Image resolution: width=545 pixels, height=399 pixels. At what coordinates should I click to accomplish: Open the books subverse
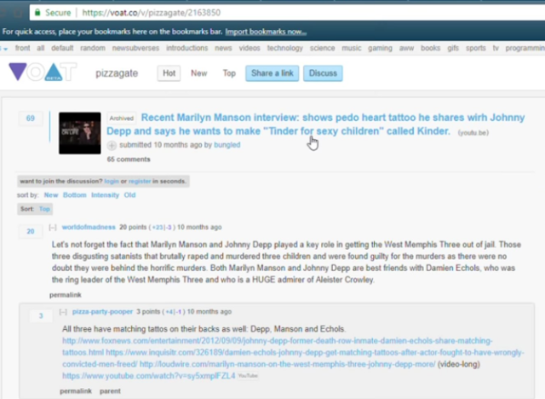click(430, 48)
